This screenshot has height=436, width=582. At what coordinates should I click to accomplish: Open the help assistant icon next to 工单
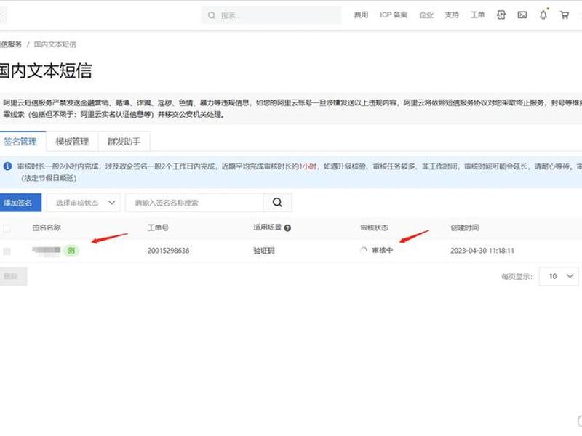click(x=501, y=15)
